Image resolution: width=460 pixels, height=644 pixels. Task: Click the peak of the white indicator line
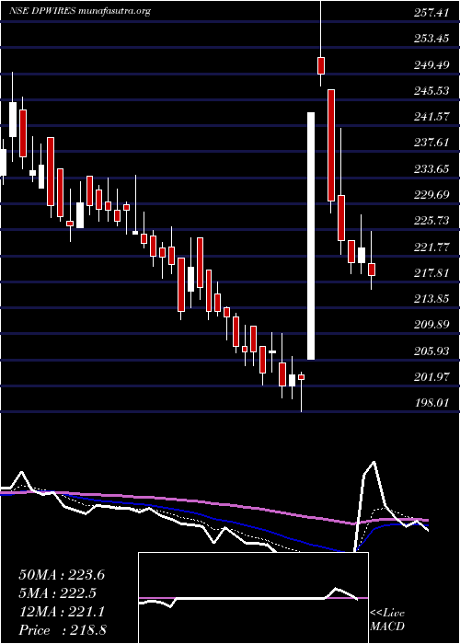[374, 462]
